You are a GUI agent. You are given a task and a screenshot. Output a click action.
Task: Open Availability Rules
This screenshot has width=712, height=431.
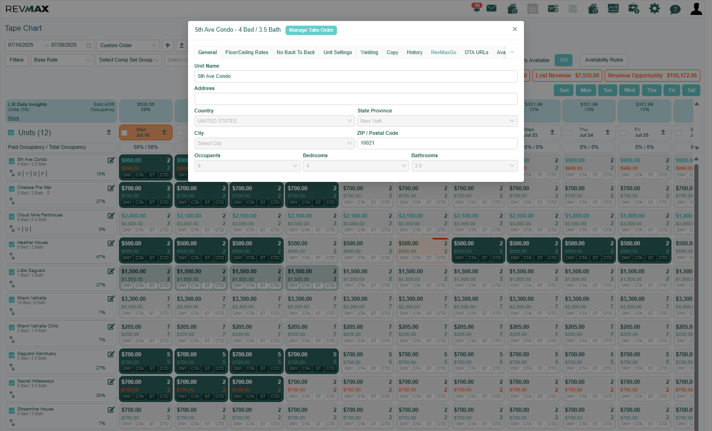[x=604, y=60]
